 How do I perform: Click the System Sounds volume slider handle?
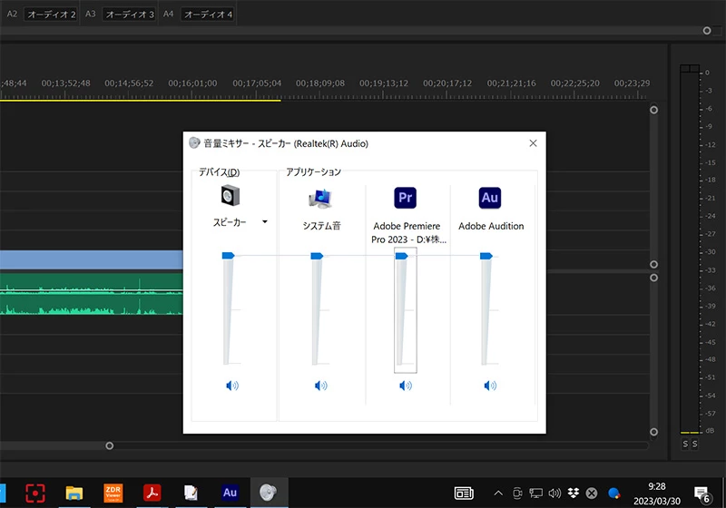pos(317,256)
